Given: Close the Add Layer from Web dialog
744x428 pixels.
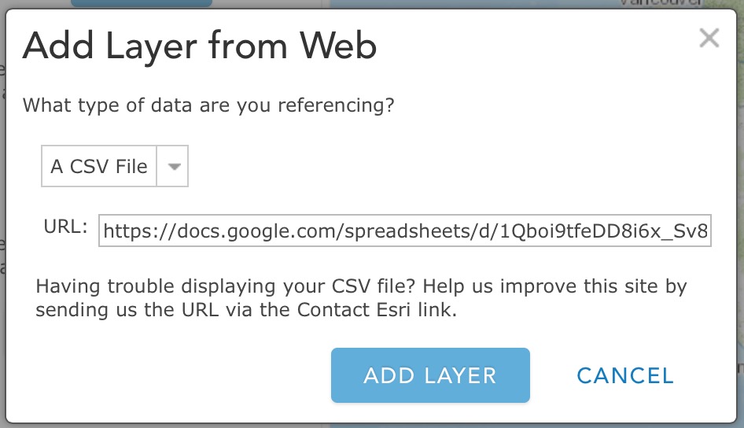Looking at the screenshot, I should [x=709, y=38].
